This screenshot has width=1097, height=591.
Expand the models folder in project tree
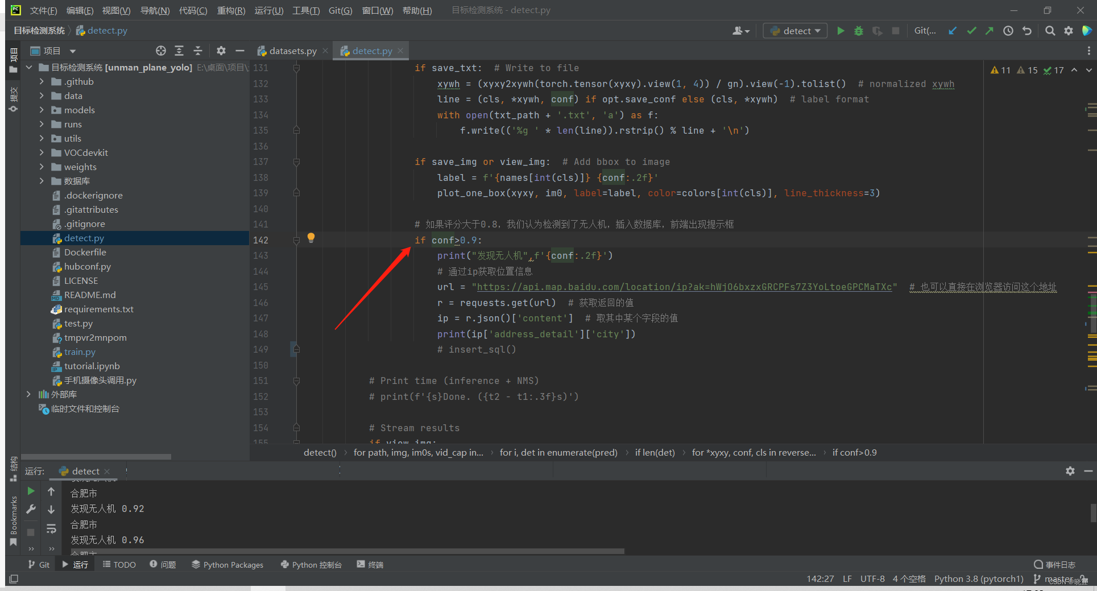coord(42,110)
